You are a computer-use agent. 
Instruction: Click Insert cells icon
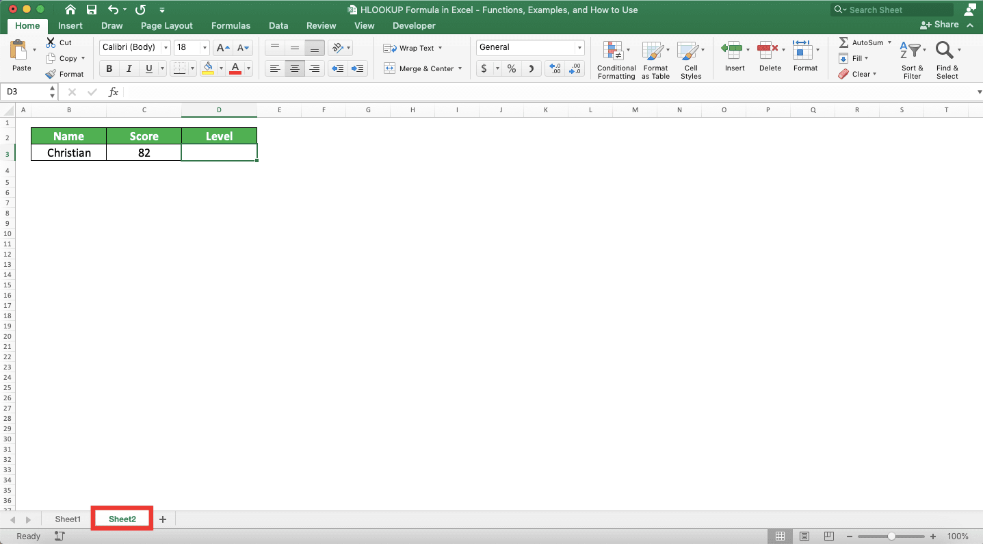731,50
